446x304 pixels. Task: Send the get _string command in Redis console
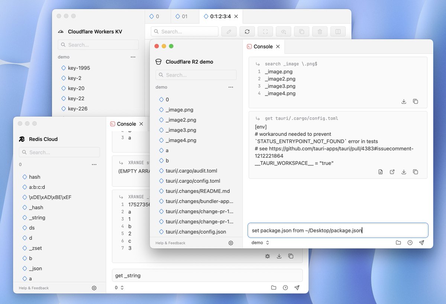point(297,288)
